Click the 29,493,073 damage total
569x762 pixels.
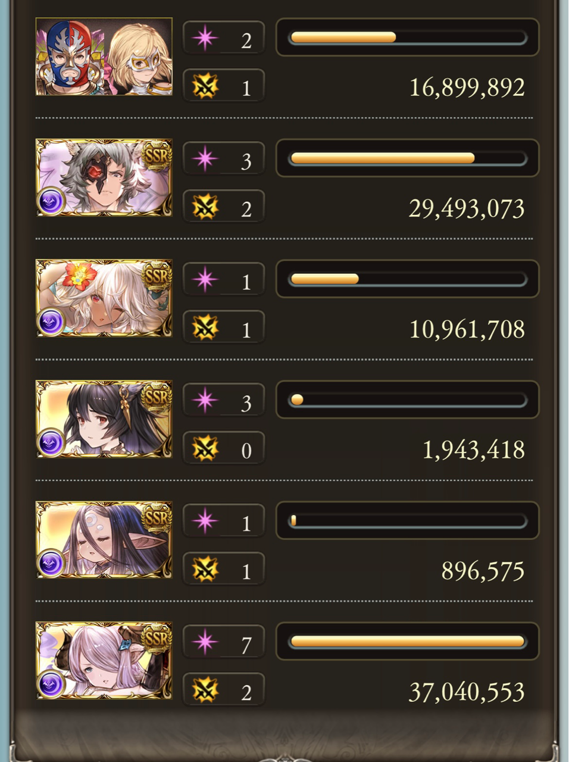coord(467,208)
